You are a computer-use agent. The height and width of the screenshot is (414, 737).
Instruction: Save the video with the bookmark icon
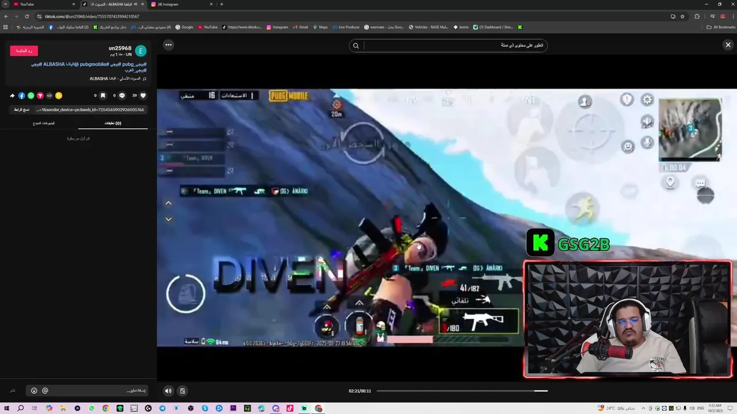pos(103,95)
